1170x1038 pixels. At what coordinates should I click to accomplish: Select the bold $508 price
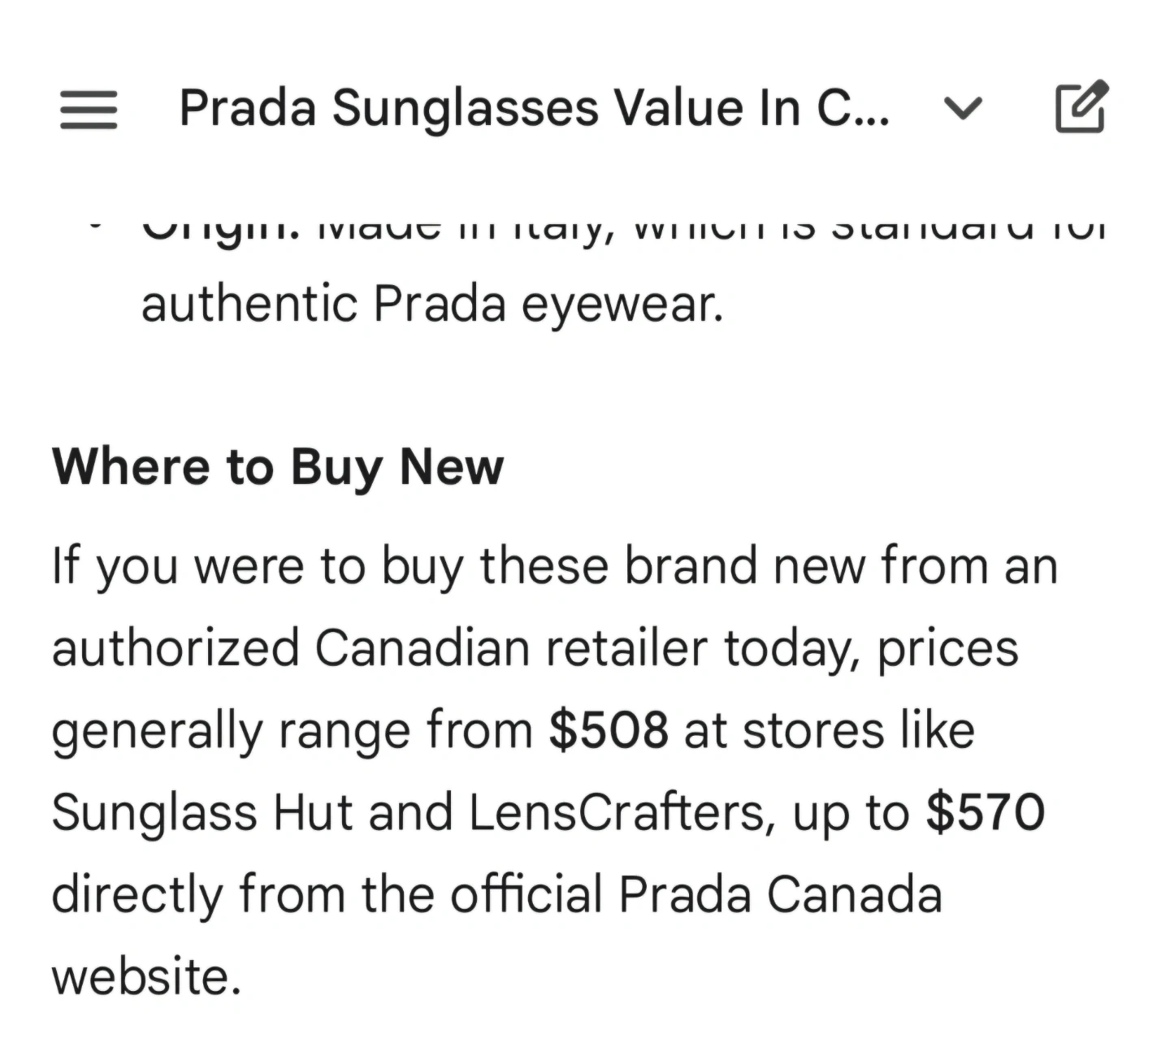(x=609, y=730)
